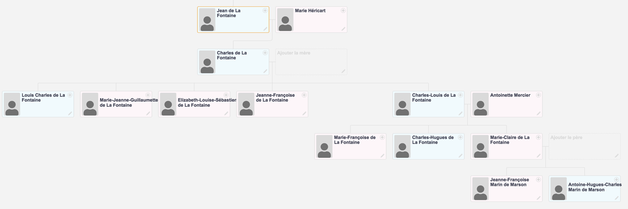Click pencil icon on Jeanne-Françoise Marin de Marson card
Viewport: 628px width, 209px height.
pyautogui.click(x=539, y=198)
